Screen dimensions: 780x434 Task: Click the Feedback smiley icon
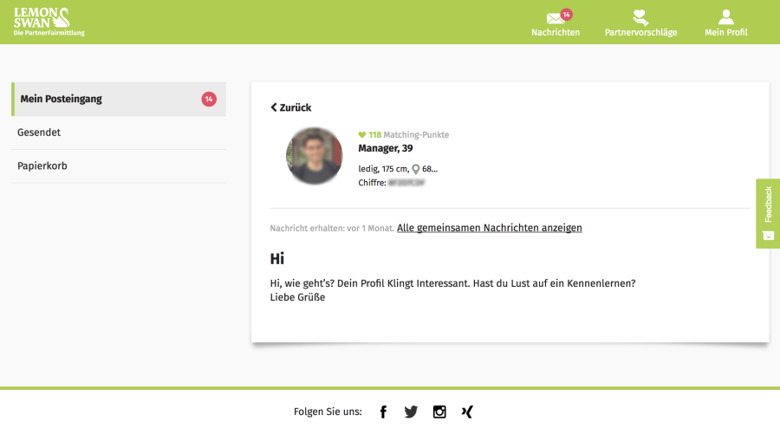pyautogui.click(x=769, y=235)
